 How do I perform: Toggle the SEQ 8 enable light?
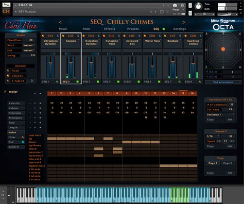tap(200, 82)
